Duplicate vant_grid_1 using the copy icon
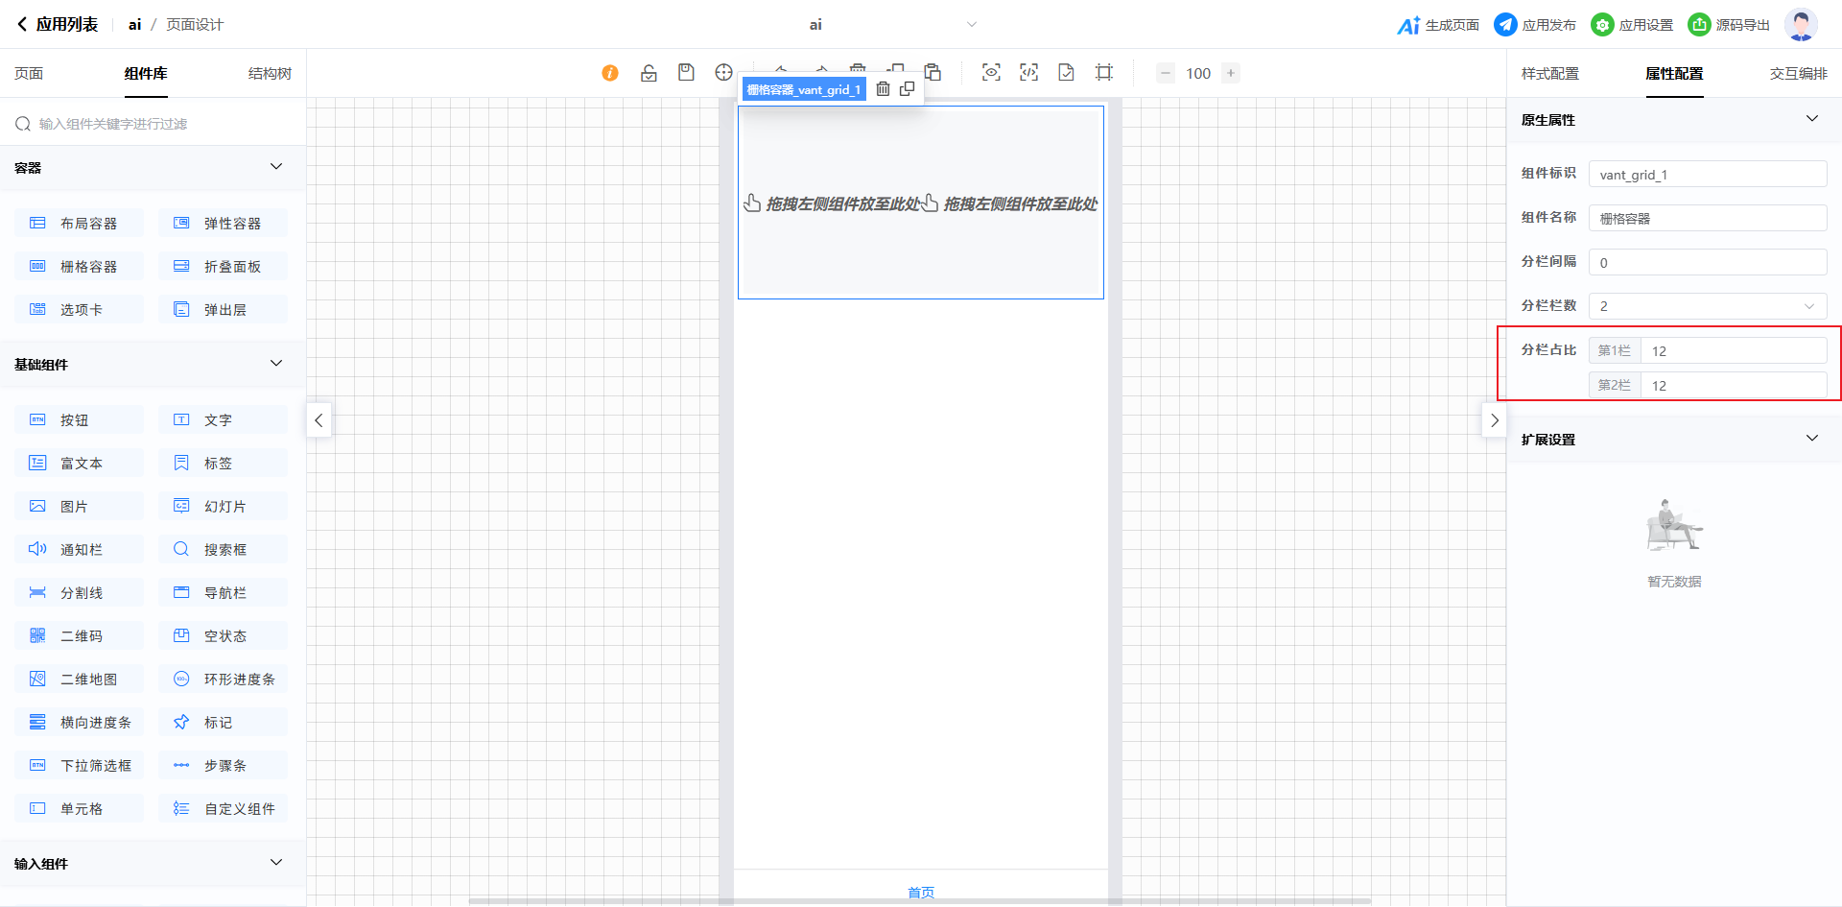Screen dimensions: 1842x907 tap(907, 89)
